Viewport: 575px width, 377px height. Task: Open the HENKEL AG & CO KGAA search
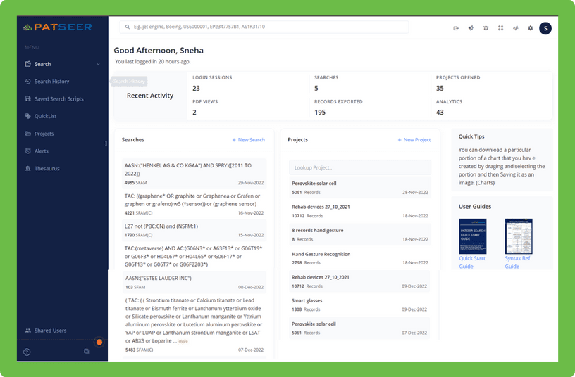click(x=194, y=174)
